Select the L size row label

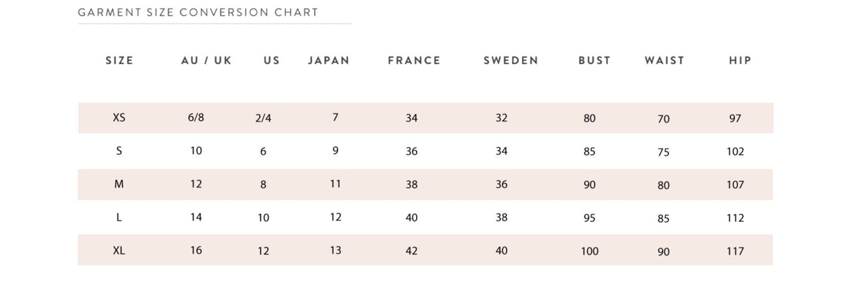[119, 218]
